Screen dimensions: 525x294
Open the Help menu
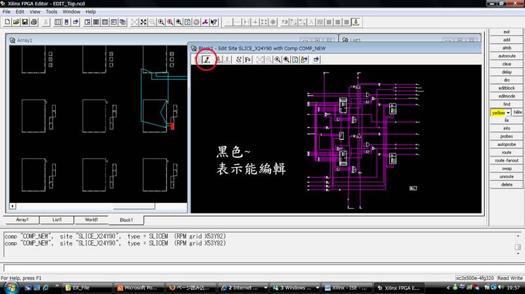pyautogui.click(x=91, y=12)
